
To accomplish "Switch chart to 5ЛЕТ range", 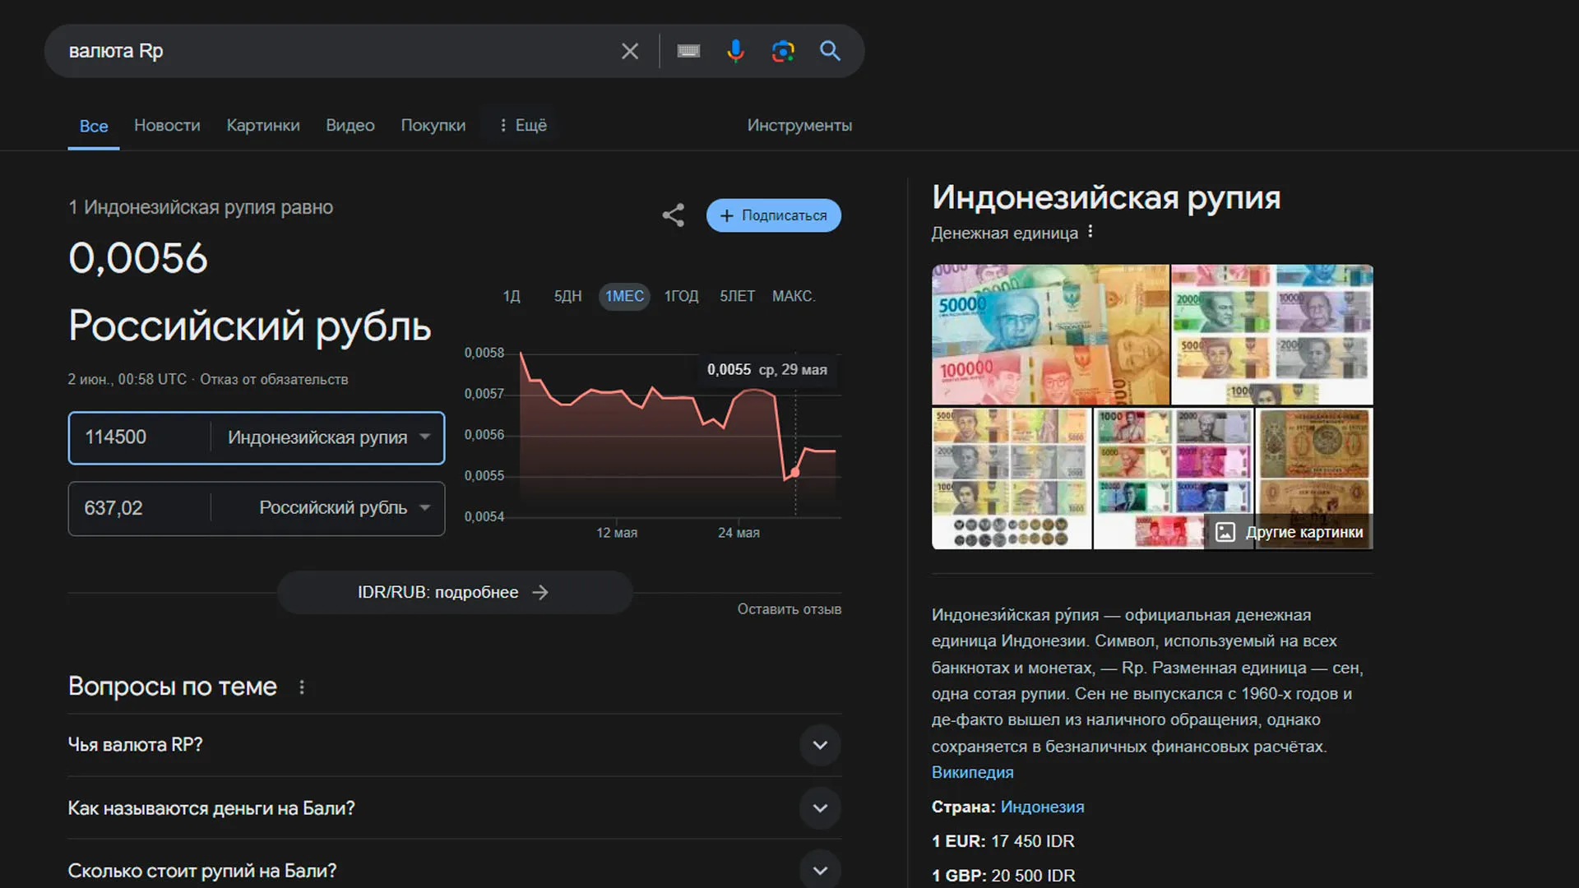I will click(737, 296).
